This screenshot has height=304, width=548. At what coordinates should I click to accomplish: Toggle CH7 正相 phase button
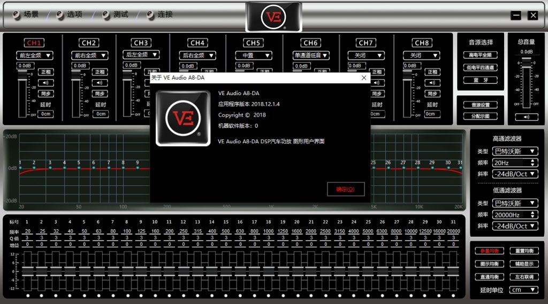click(377, 72)
